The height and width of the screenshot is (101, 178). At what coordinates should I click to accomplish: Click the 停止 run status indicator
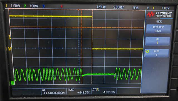tap(135, 8)
